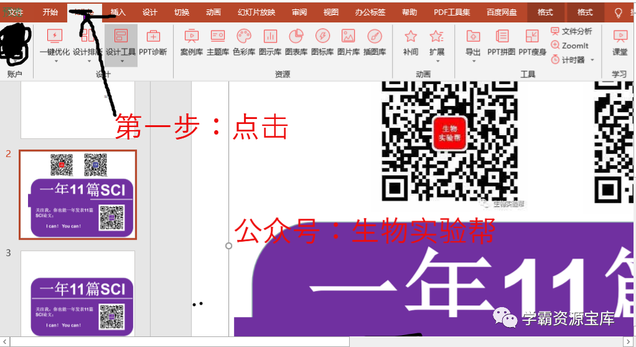636x347 pixels.
Task: Open the 案例库 resource library
Action: coord(192,42)
